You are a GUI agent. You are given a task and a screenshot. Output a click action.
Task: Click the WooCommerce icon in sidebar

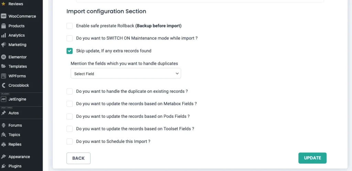4,16
